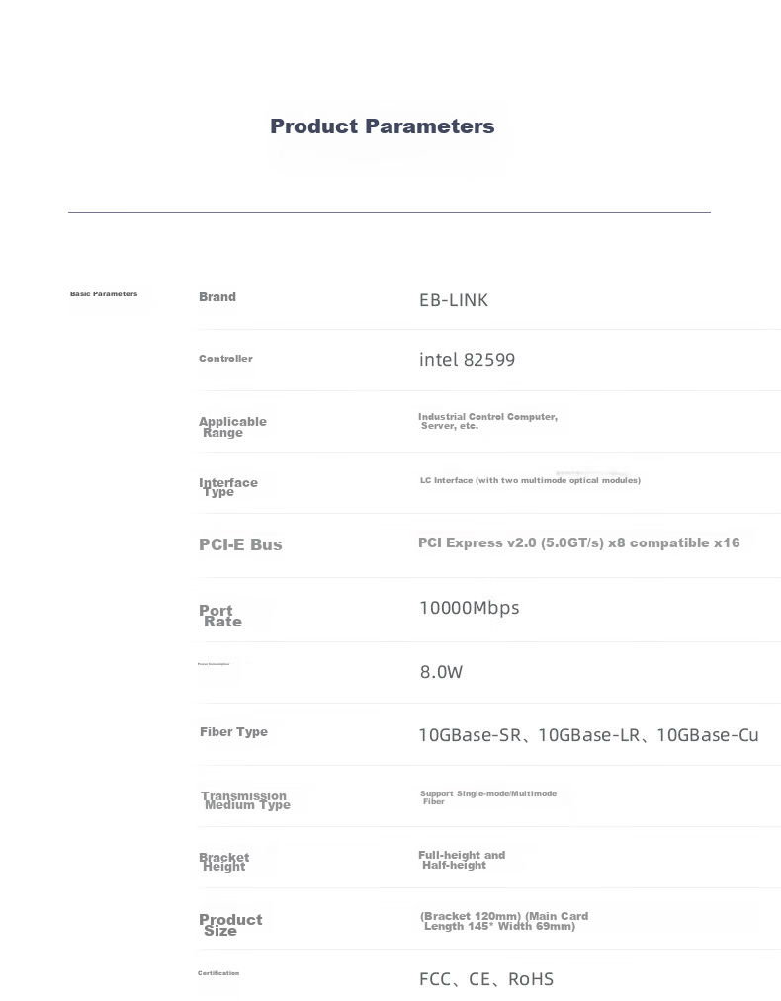Select the 10000Mbps value
Viewport: 781px width, 1001px height.
[x=470, y=608]
